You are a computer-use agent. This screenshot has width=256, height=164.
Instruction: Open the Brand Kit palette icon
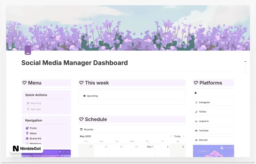27,139
